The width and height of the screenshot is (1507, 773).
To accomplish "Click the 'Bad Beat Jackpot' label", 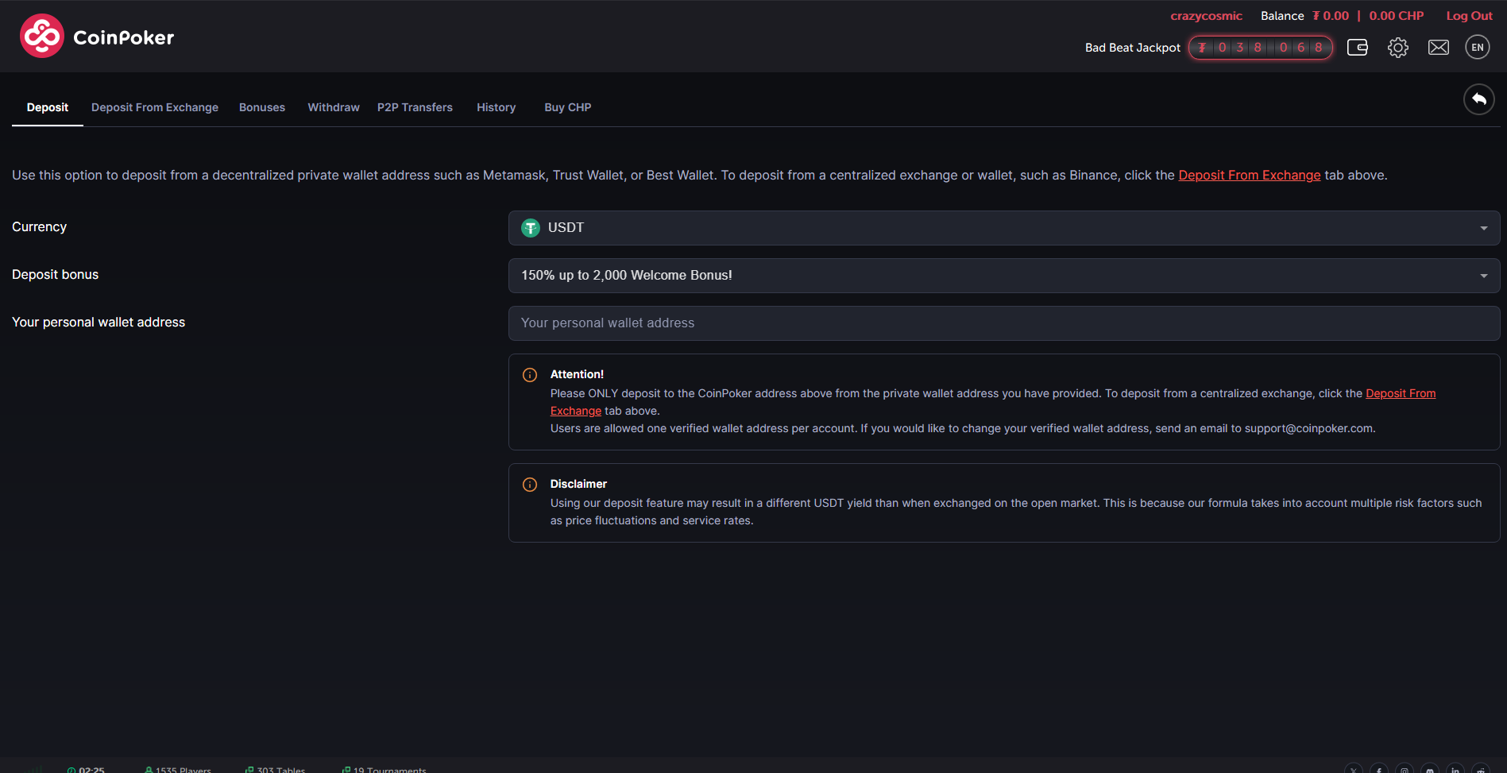I will pyautogui.click(x=1133, y=48).
